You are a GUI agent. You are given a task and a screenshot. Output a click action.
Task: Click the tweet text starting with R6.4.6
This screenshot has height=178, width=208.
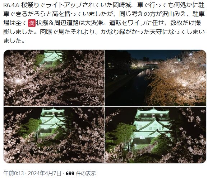[104, 23]
